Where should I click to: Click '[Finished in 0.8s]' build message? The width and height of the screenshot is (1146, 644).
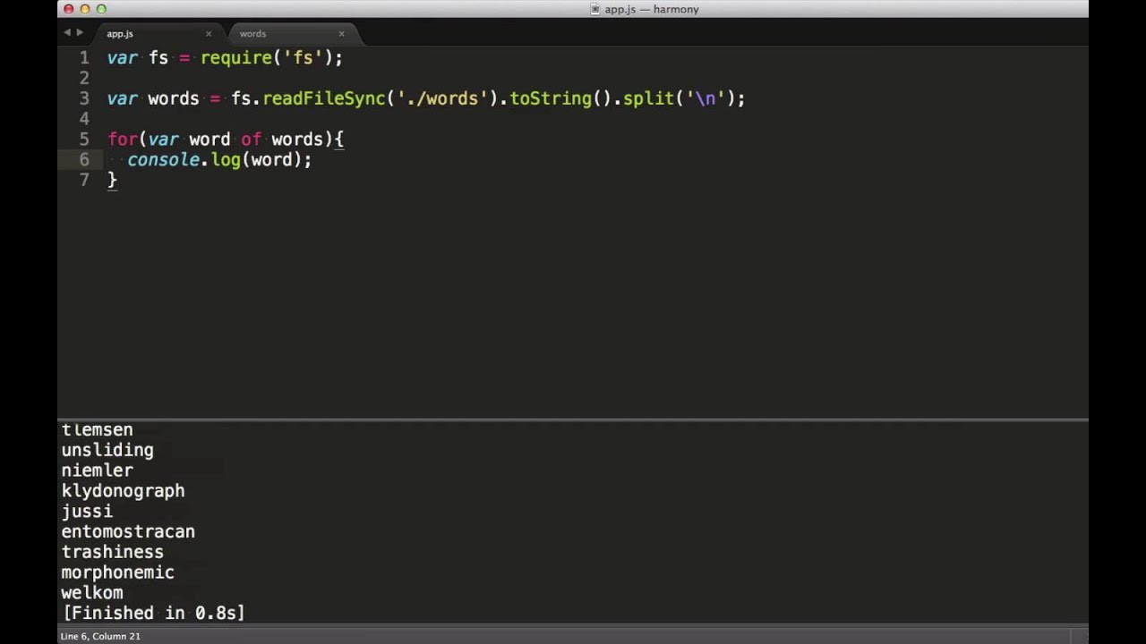click(x=153, y=614)
